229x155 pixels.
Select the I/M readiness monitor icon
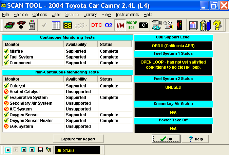coord(120,25)
